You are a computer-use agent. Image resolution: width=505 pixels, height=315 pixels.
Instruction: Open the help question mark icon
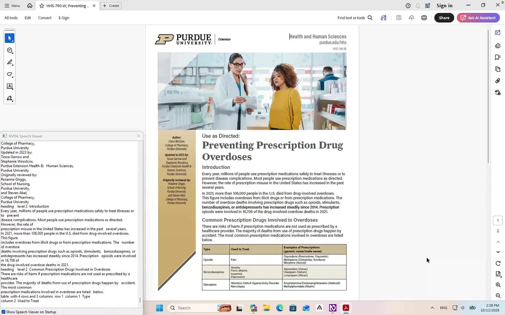point(408,5)
